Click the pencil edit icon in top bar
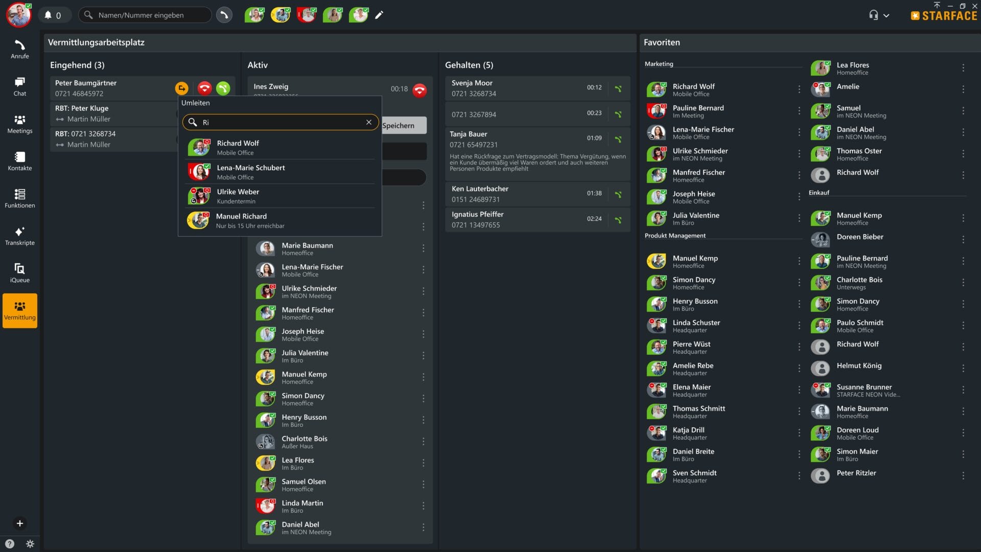Viewport: 981px width, 552px height. 379,15
